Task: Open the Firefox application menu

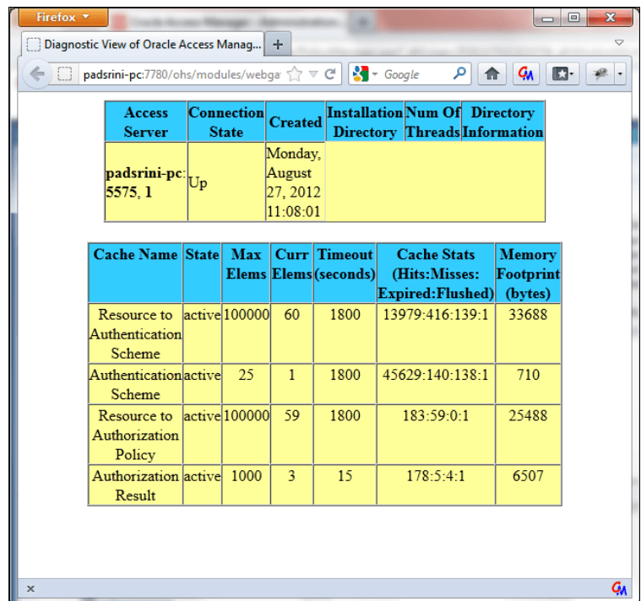Action: coord(63,18)
